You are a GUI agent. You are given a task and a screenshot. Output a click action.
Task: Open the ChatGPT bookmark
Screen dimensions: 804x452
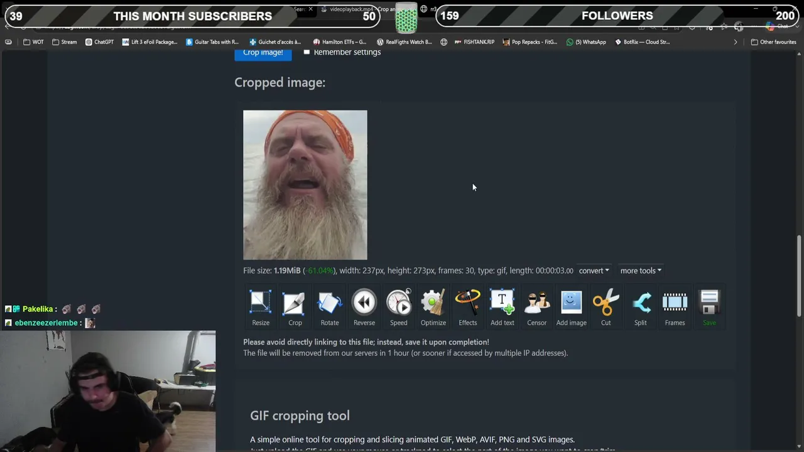tap(99, 42)
